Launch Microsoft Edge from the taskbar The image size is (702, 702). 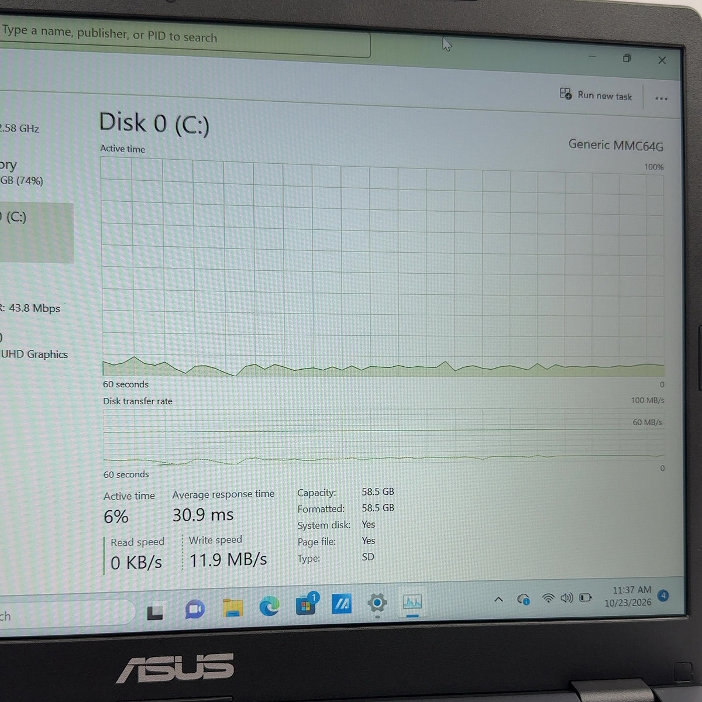[x=269, y=607]
